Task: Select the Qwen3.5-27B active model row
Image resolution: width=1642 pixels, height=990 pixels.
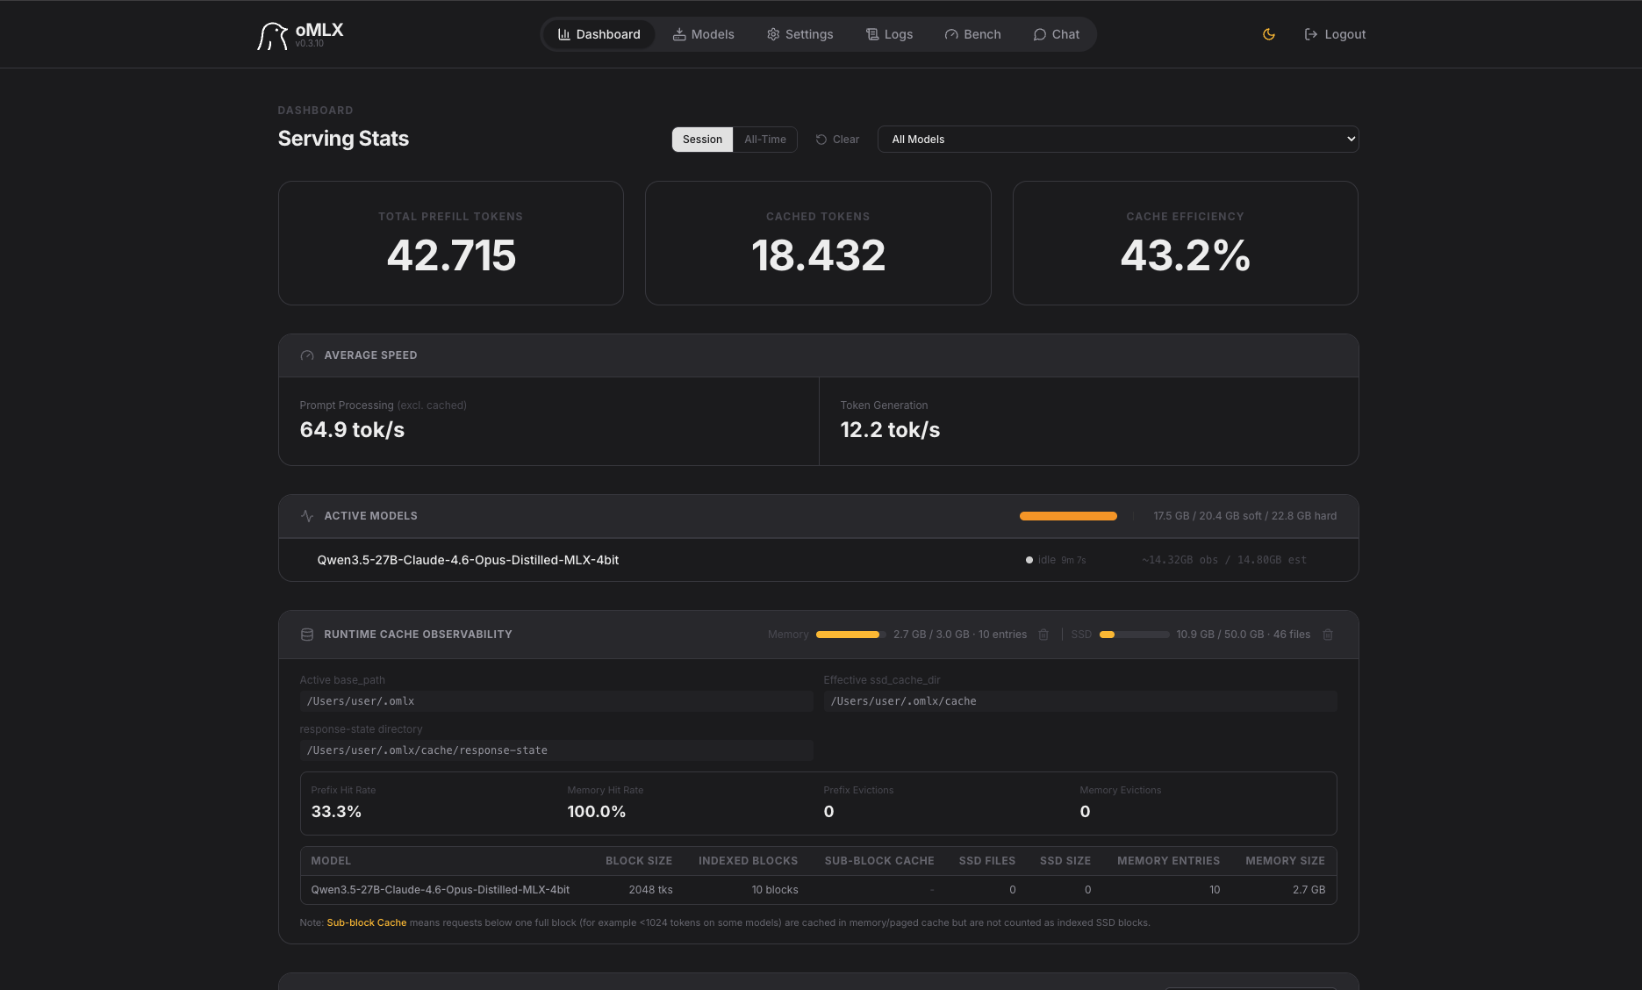Action: (818, 560)
